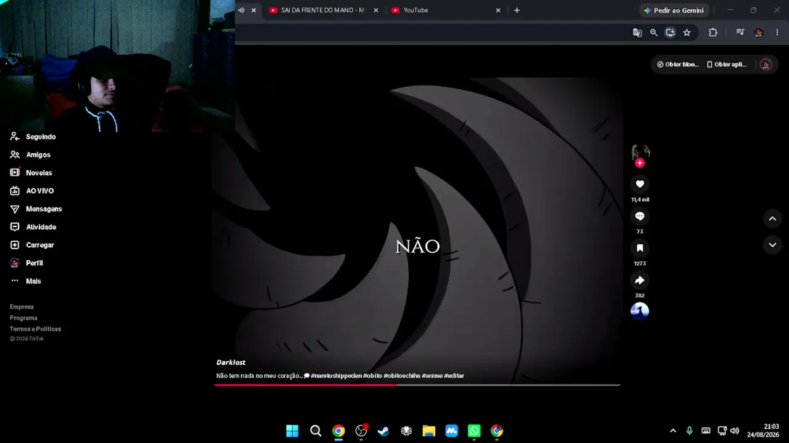Open Amigos in the TikTok sidebar

tap(30, 155)
